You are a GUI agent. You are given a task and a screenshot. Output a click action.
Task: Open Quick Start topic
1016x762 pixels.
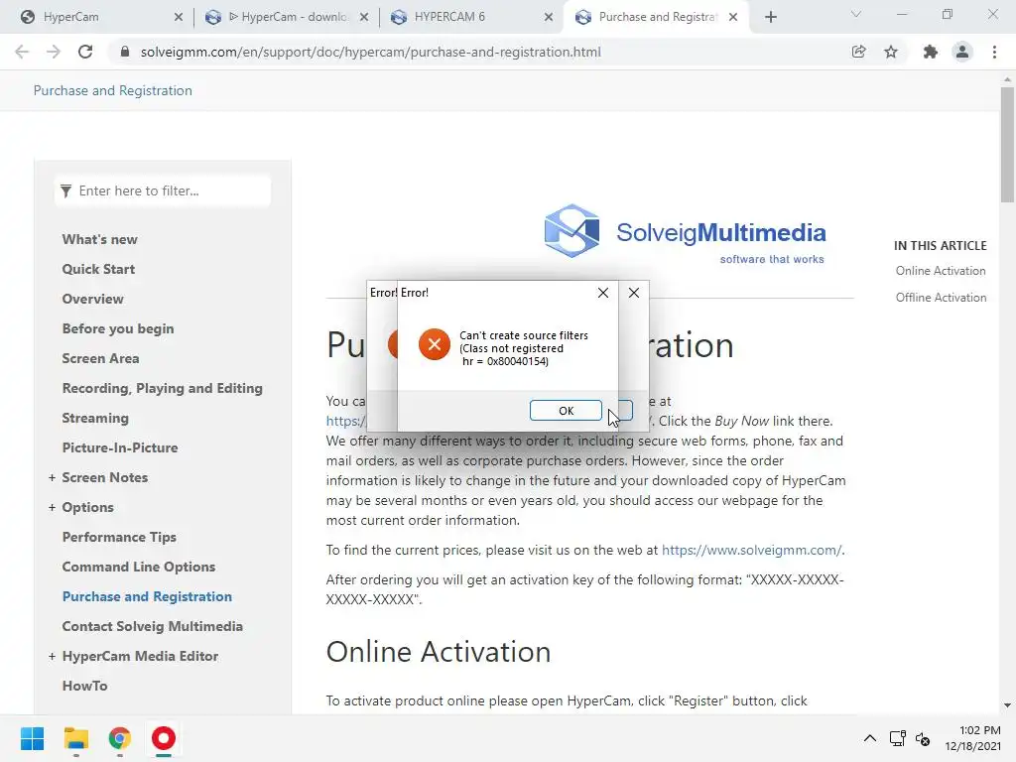pos(98,269)
